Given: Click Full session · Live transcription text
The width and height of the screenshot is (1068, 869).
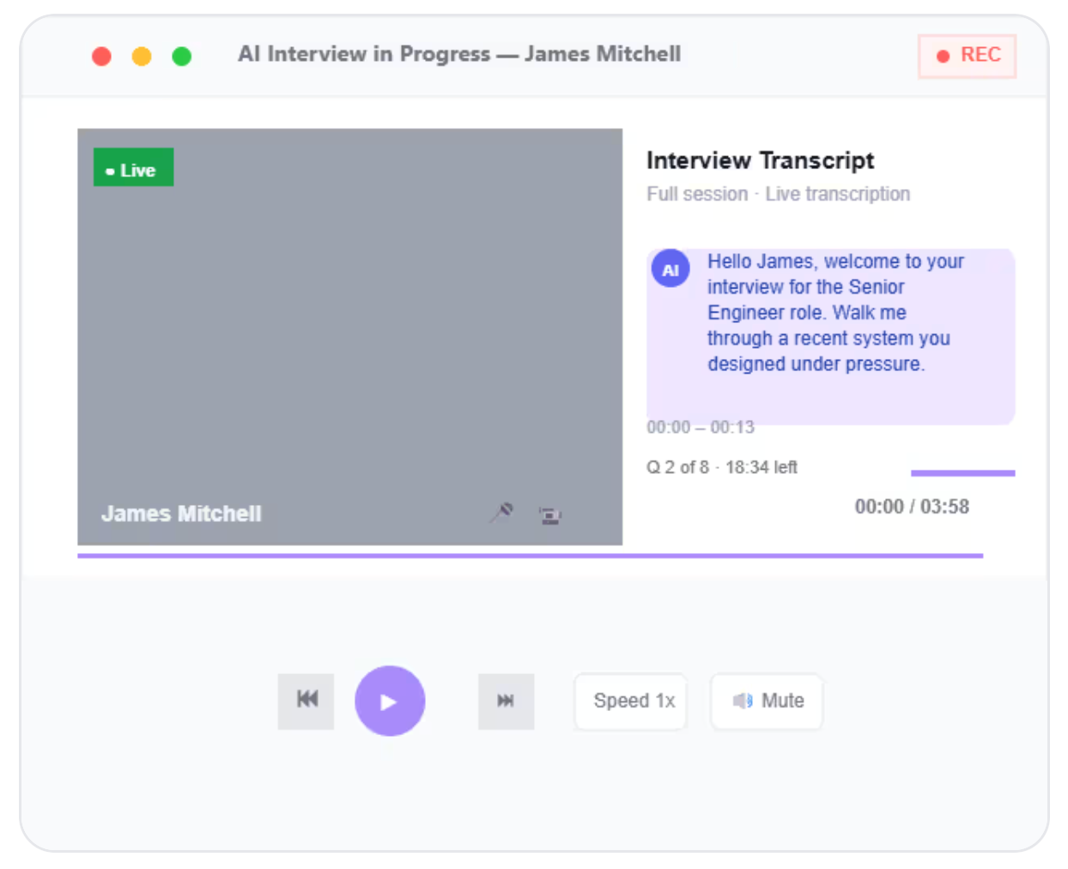Looking at the screenshot, I should tap(778, 194).
